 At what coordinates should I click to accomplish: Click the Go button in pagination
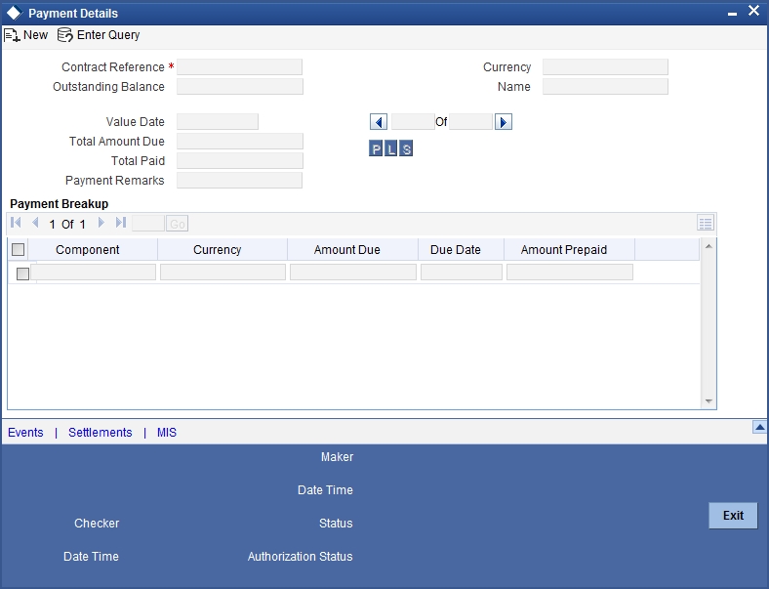pyautogui.click(x=177, y=224)
